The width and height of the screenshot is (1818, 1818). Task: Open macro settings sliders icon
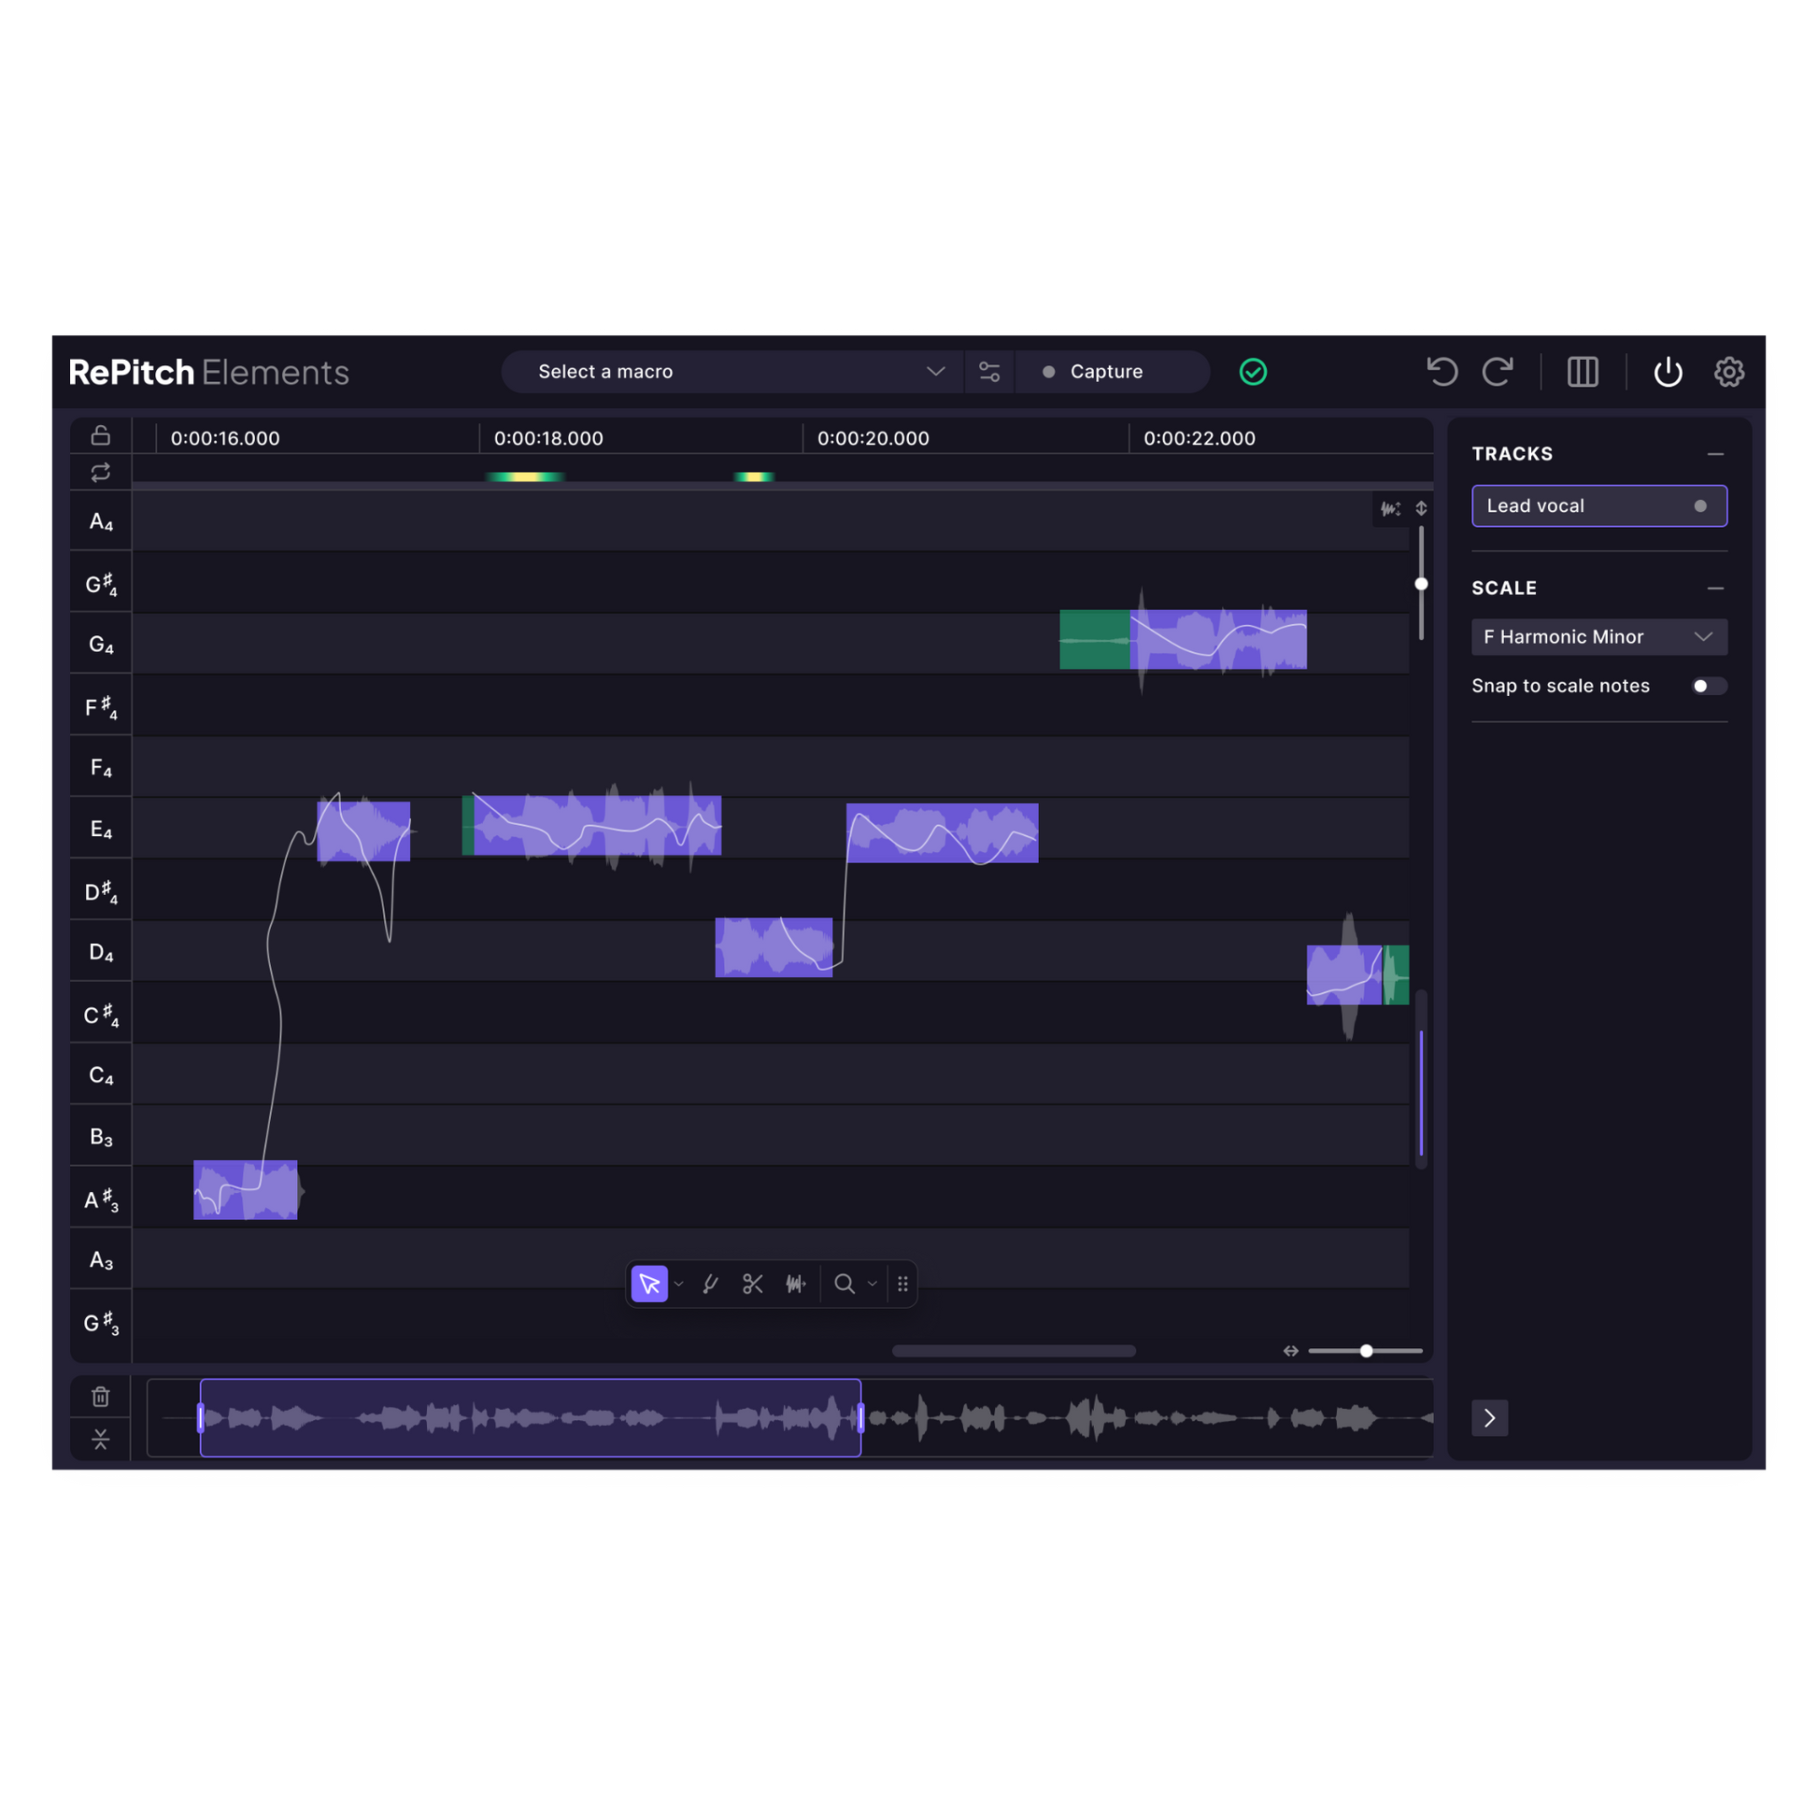(989, 372)
